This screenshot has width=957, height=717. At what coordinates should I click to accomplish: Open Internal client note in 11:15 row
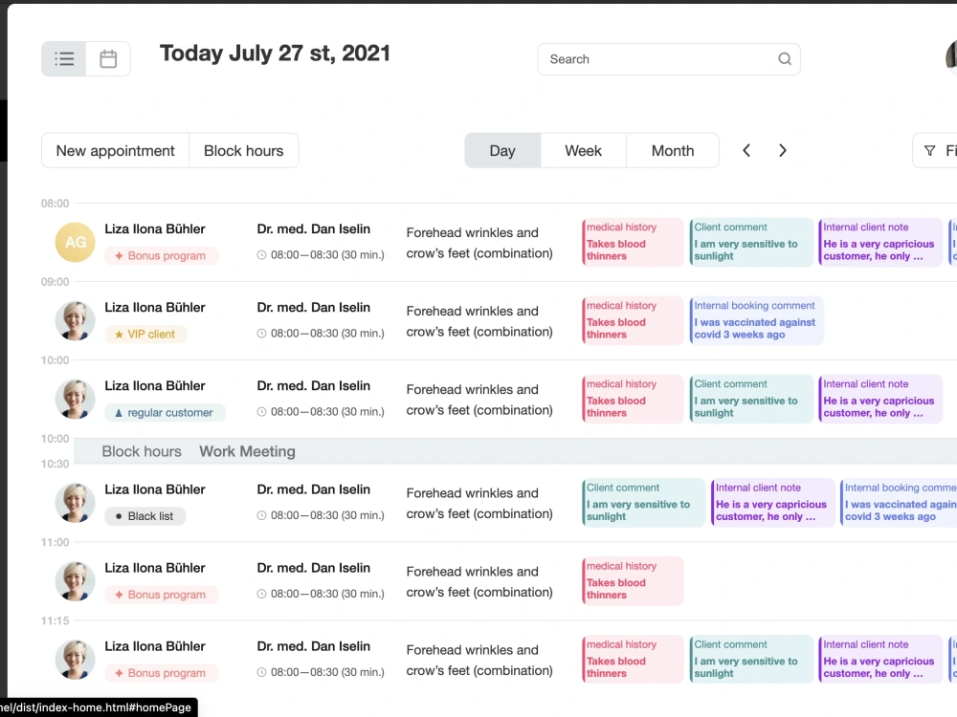(x=880, y=660)
